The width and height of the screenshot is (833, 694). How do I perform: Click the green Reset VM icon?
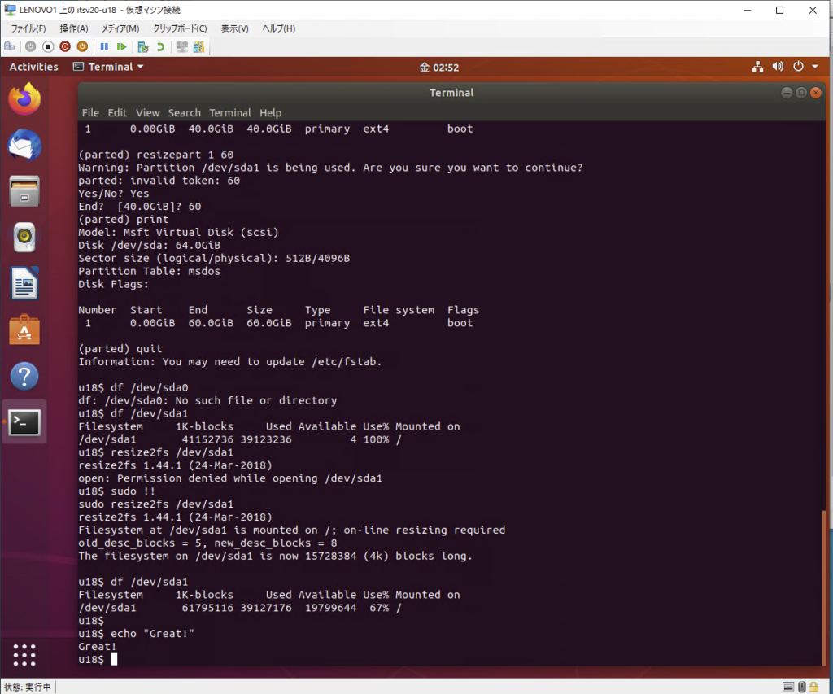click(x=121, y=47)
